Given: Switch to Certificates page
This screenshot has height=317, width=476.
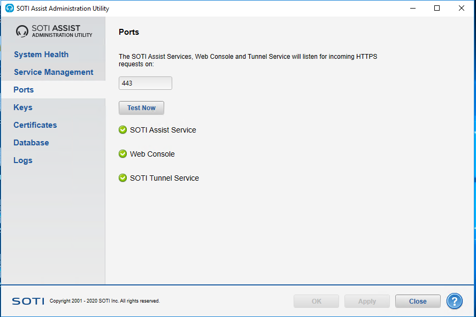Looking at the screenshot, I should pos(35,125).
